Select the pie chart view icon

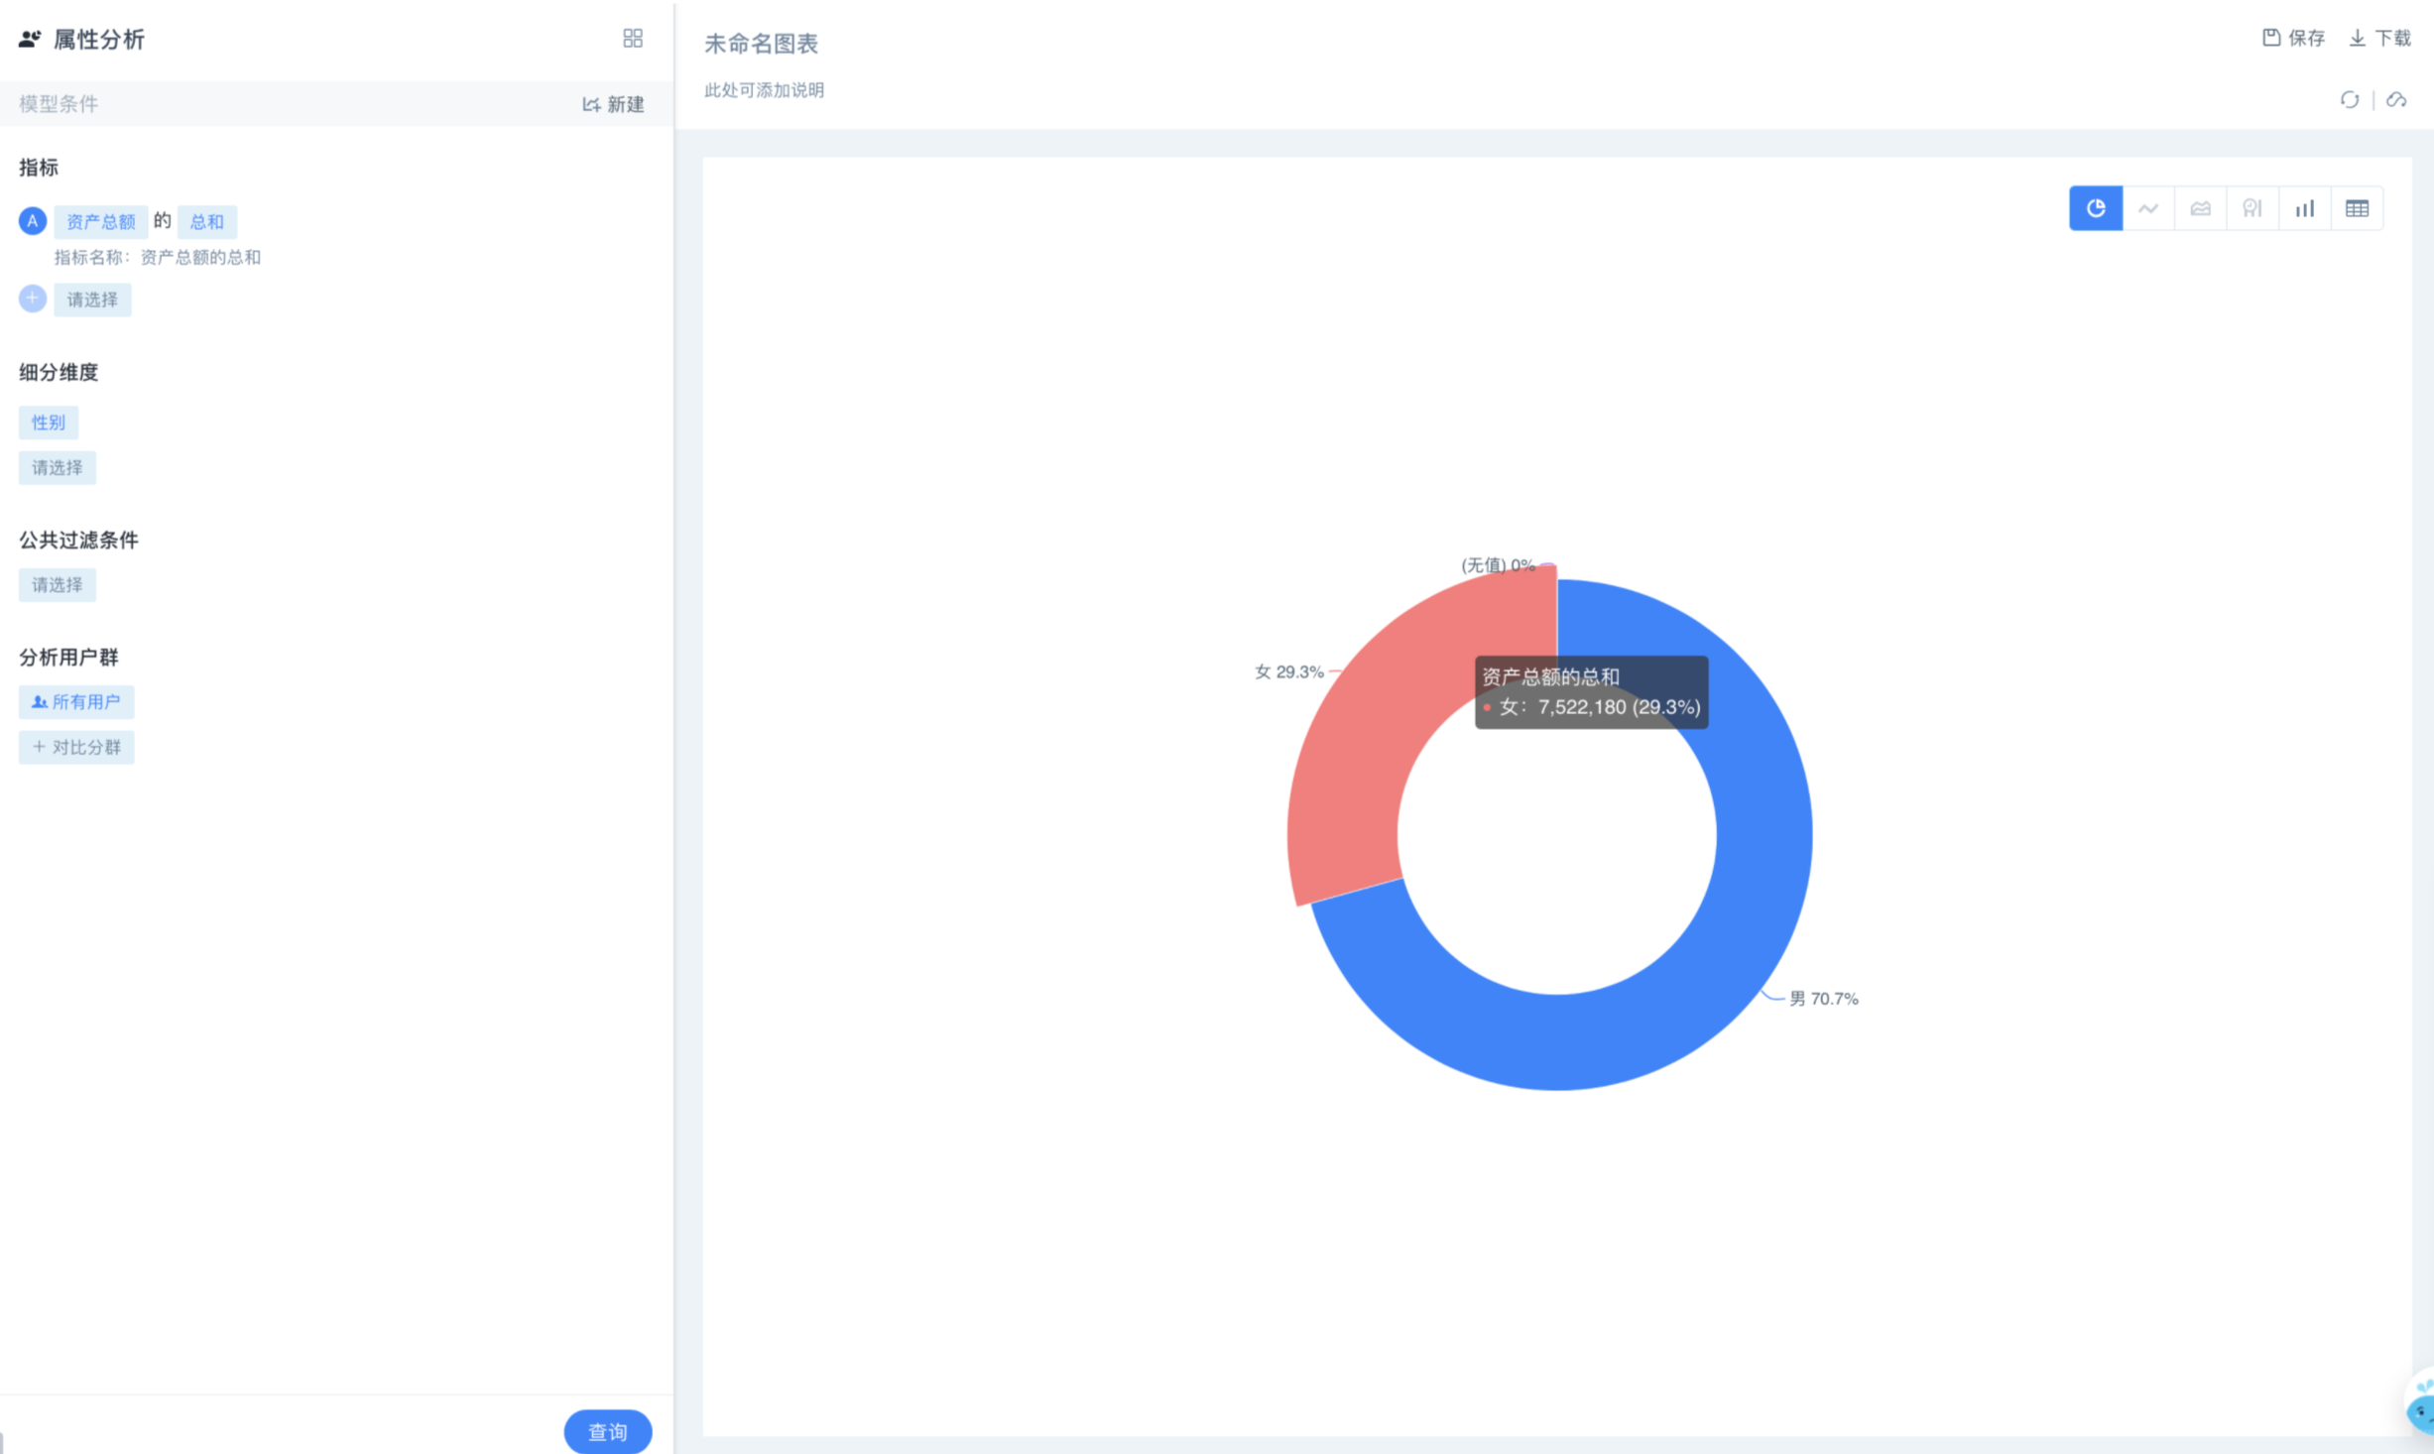tap(2095, 208)
